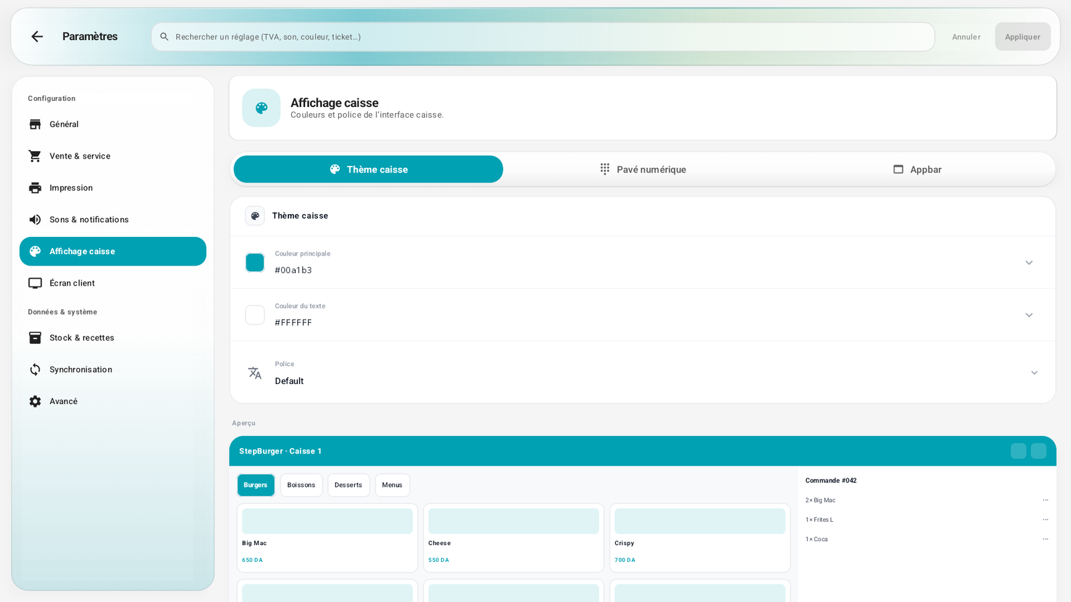This screenshot has width=1071, height=602.
Task: Click the 550 DA price
Action: click(438, 560)
